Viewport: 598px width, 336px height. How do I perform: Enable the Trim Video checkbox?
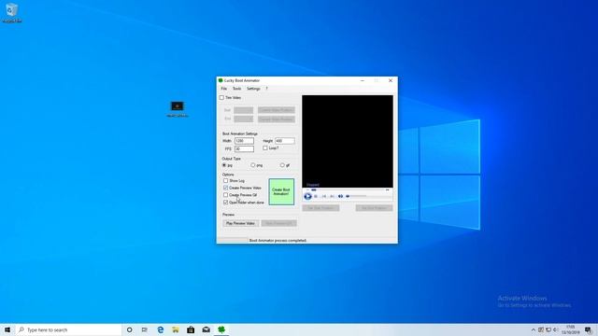221,97
